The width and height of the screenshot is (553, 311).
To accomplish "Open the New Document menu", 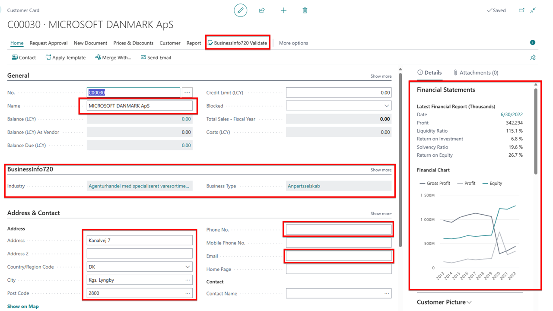I will pos(90,43).
